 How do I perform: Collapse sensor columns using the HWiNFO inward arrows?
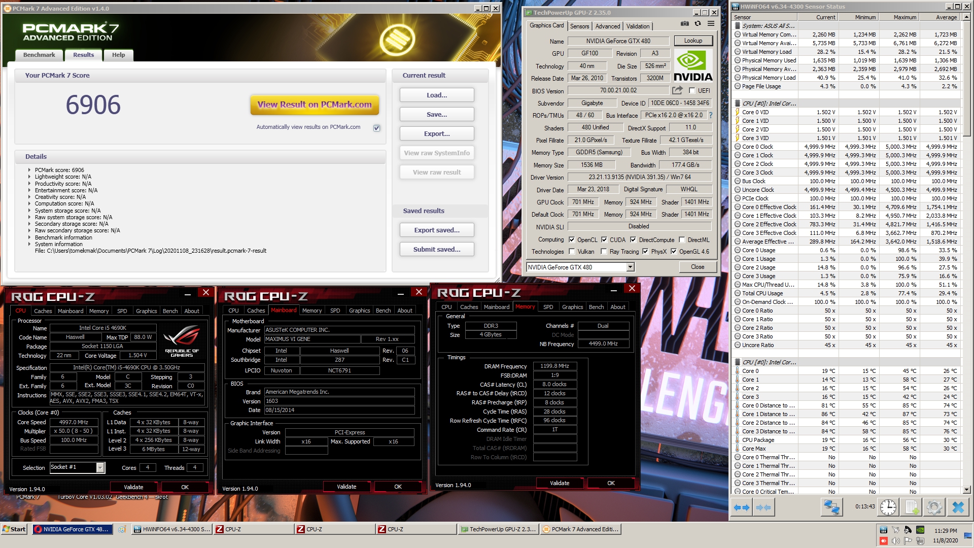pyautogui.click(x=763, y=507)
